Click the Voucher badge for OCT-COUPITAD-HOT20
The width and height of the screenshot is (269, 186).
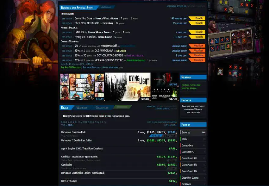tap(197, 55)
